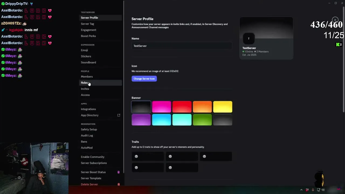The width and height of the screenshot is (345, 194).
Task: Select Enable Community
Action: click(101, 157)
